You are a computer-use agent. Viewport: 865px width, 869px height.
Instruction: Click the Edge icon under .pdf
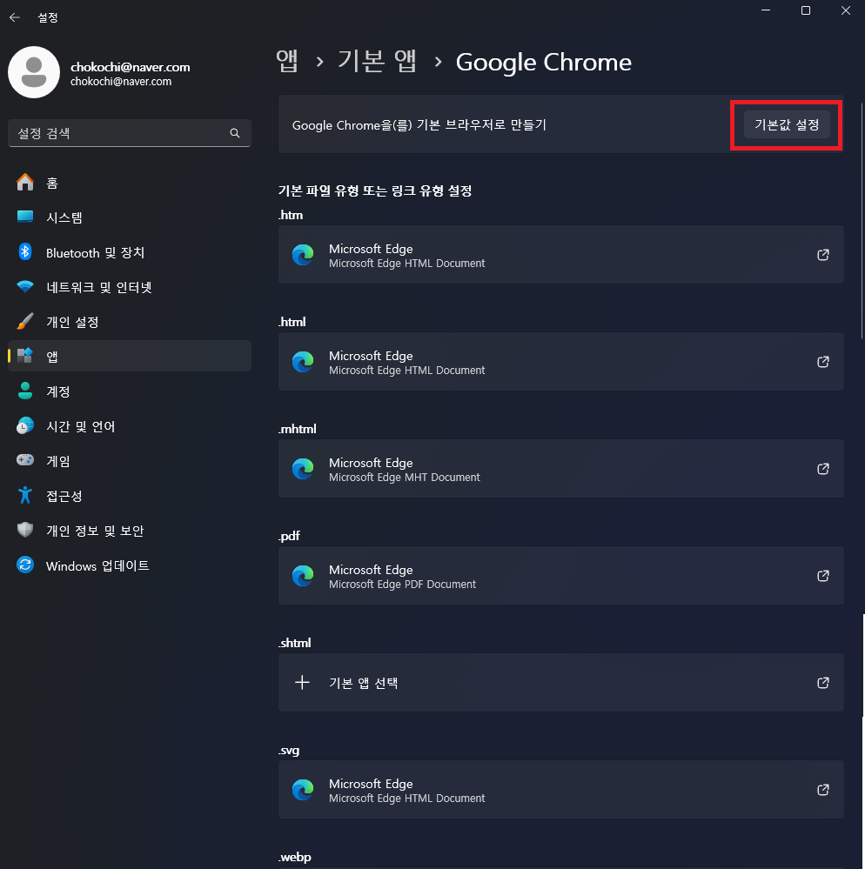pyautogui.click(x=303, y=576)
